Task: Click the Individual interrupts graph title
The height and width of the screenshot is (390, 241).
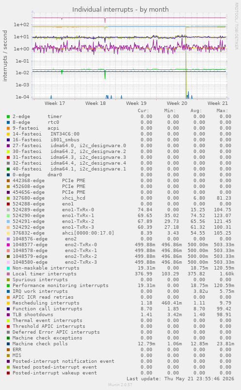Action: (120, 9)
